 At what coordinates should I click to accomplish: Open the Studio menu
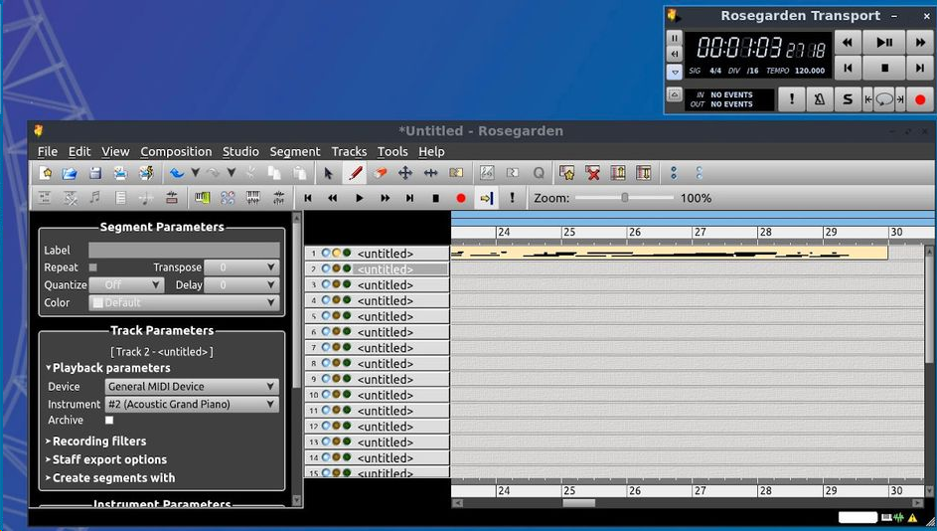coord(240,152)
